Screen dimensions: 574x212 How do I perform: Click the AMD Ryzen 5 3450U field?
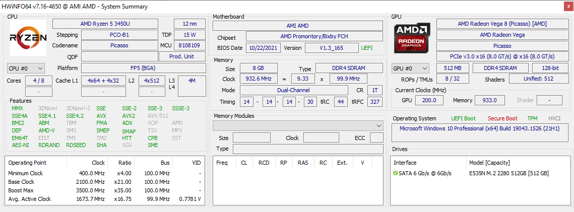click(x=105, y=24)
